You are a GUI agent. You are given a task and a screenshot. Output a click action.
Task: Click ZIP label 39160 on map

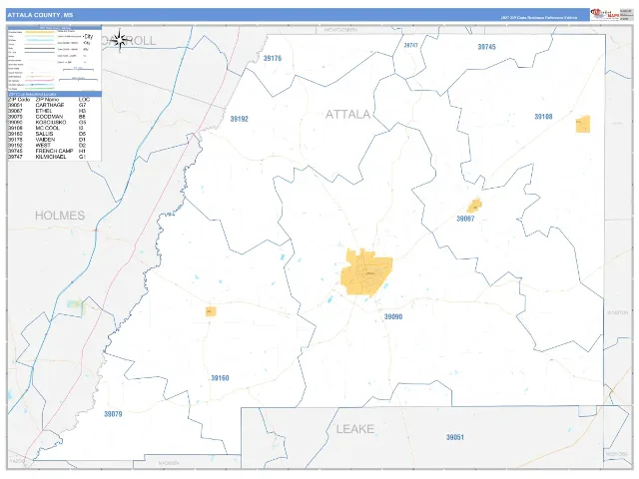[220, 378]
